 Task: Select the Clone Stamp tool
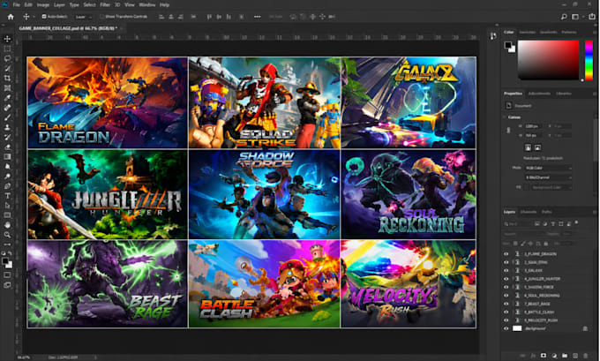[7, 127]
